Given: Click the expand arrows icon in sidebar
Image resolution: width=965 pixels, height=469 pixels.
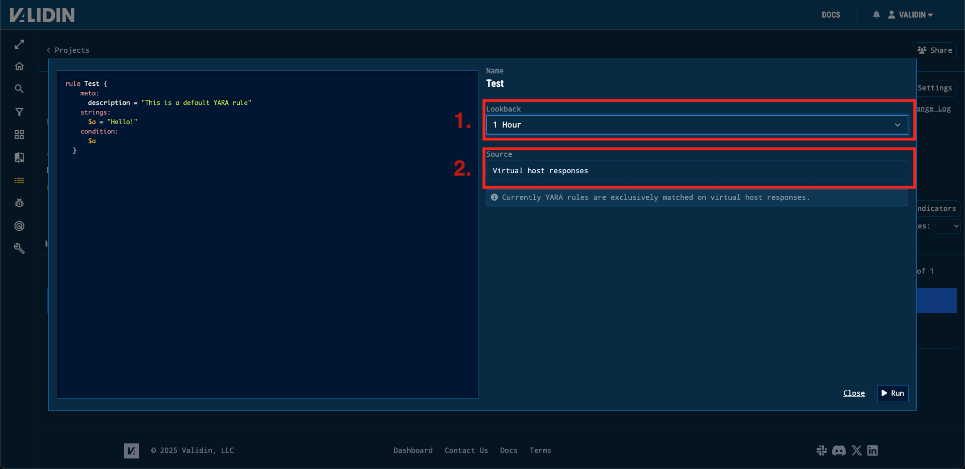Looking at the screenshot, I should pos(19,44).
